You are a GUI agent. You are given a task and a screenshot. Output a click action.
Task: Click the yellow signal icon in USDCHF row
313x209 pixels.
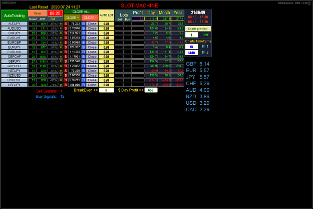pyautogui.click(x=61, y=80)
